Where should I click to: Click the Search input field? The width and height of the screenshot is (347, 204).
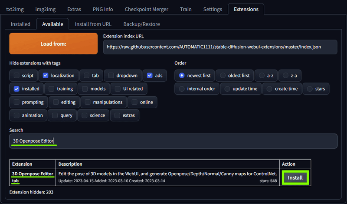(x=173, y=141)
